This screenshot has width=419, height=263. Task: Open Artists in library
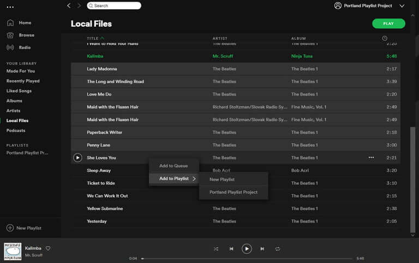pyautogui.click(x=13, y=111)
